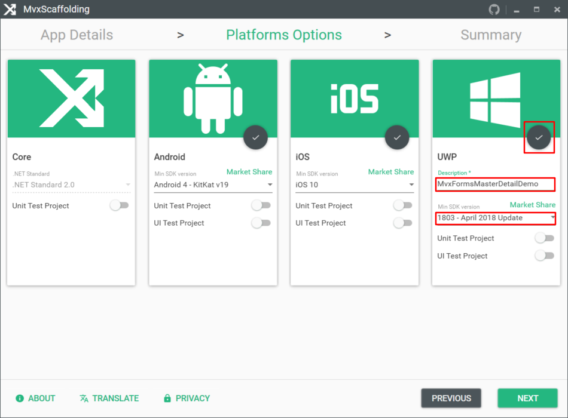Click the UWP Description text field
Image resolution: width=568 pixels, height=418 pixels.
point(495,184)
